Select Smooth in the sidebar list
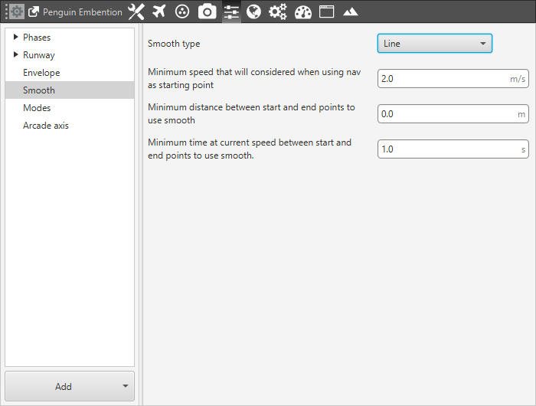Viewport: 536px width, 406px height. pyautogui.click(x=70, y=90)
